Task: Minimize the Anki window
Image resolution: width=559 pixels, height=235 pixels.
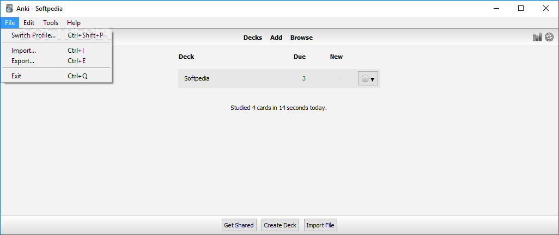Action: pos(496,9)
